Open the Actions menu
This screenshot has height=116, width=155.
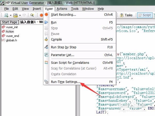(x=62, y=9)
